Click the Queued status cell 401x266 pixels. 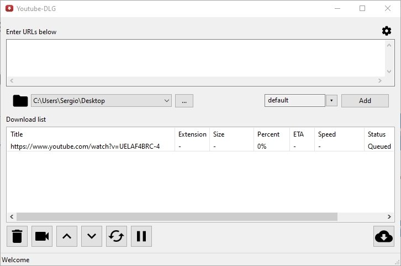379,146
